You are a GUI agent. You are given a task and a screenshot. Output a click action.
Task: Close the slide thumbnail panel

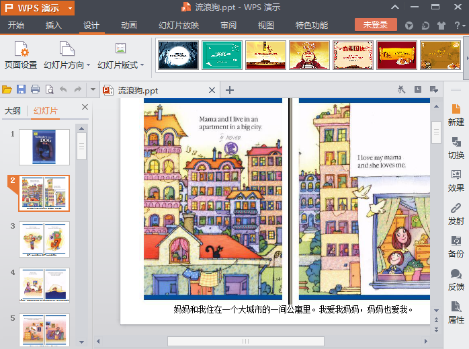pyautogui.click(x=85, y=107)
